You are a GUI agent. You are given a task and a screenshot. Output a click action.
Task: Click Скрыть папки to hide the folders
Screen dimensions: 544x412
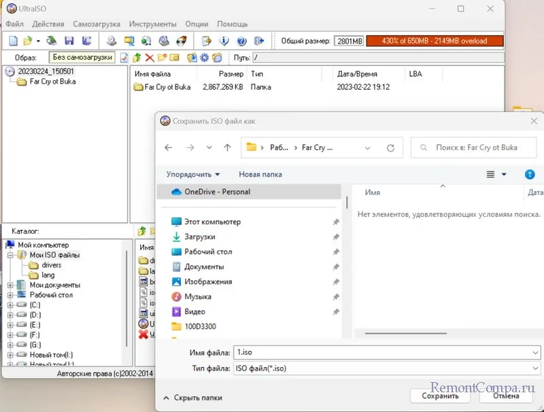[193, 398]
